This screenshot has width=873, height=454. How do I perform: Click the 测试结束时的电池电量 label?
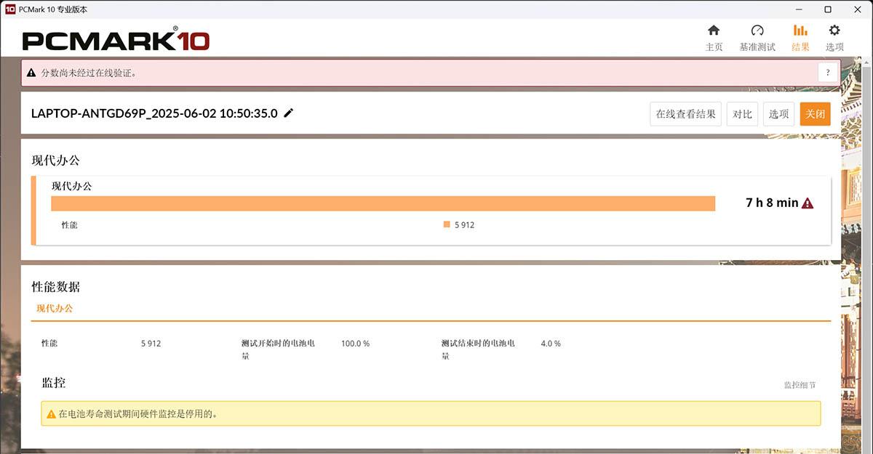[x=478, y=349]
